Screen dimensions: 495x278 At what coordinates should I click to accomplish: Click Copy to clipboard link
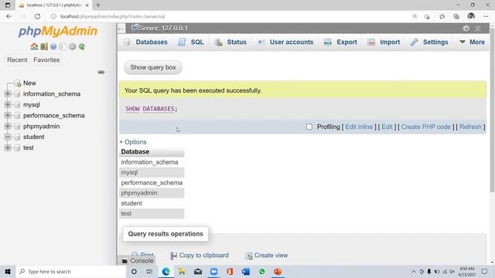tap(204, 256)
